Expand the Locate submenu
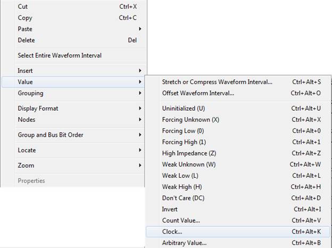 click(x=27, y=151)
